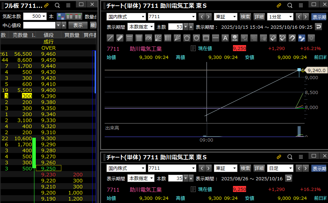
Task: Open the hamburger menu of lower chart panel
Action: tap(301, 157)
